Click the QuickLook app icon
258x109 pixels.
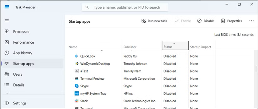(77, 56)
